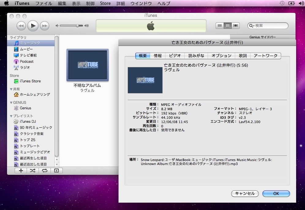Adjust the volume slider
Screen dimensions: 305x210
click(77, 26)
